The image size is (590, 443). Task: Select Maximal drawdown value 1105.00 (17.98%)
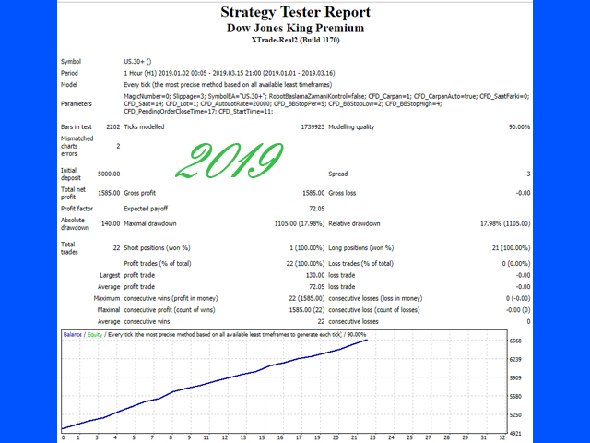(x=299, y=223)
